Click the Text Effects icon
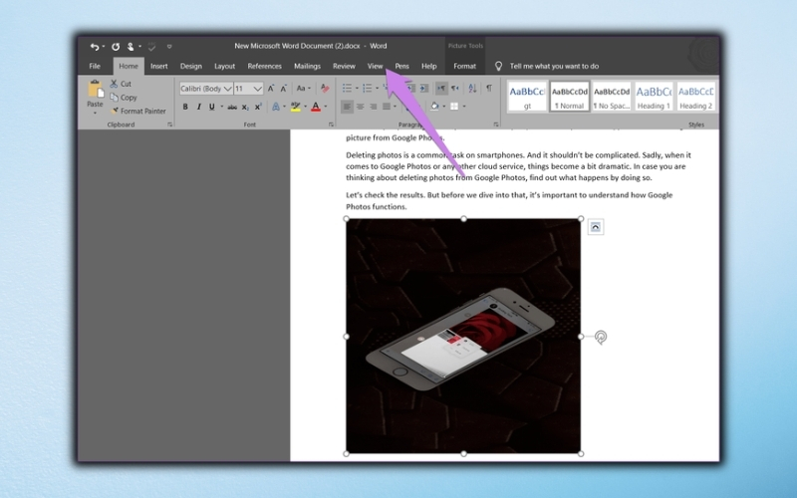797x498 pixels. (276, 107)
